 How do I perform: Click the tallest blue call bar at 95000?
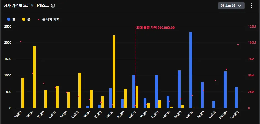coord(191,70)
